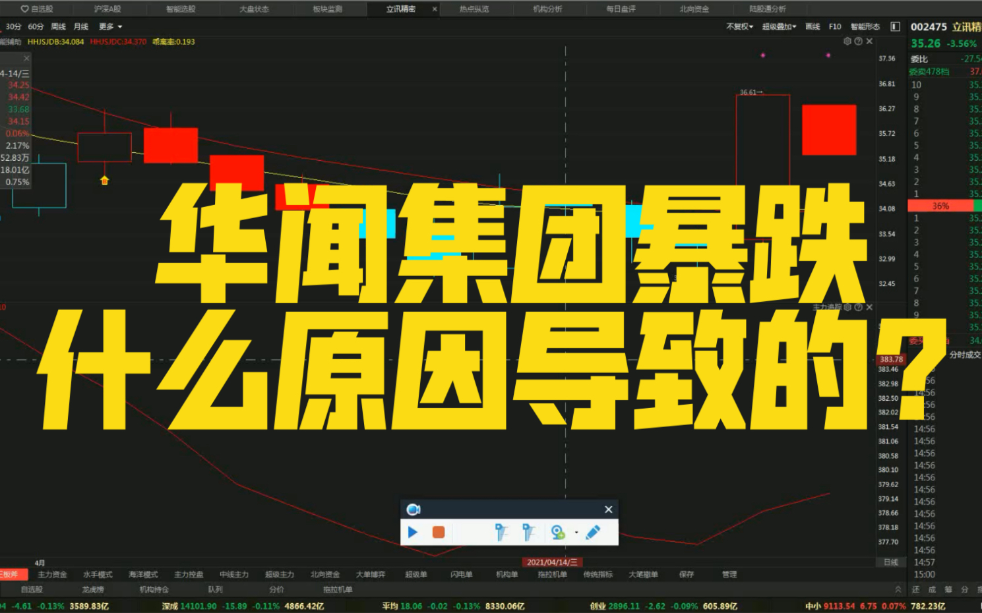This screenshot has height=613, width=982.
Task: Select the 海洋模式 indicator tab
Action: (x=143, y=574)
